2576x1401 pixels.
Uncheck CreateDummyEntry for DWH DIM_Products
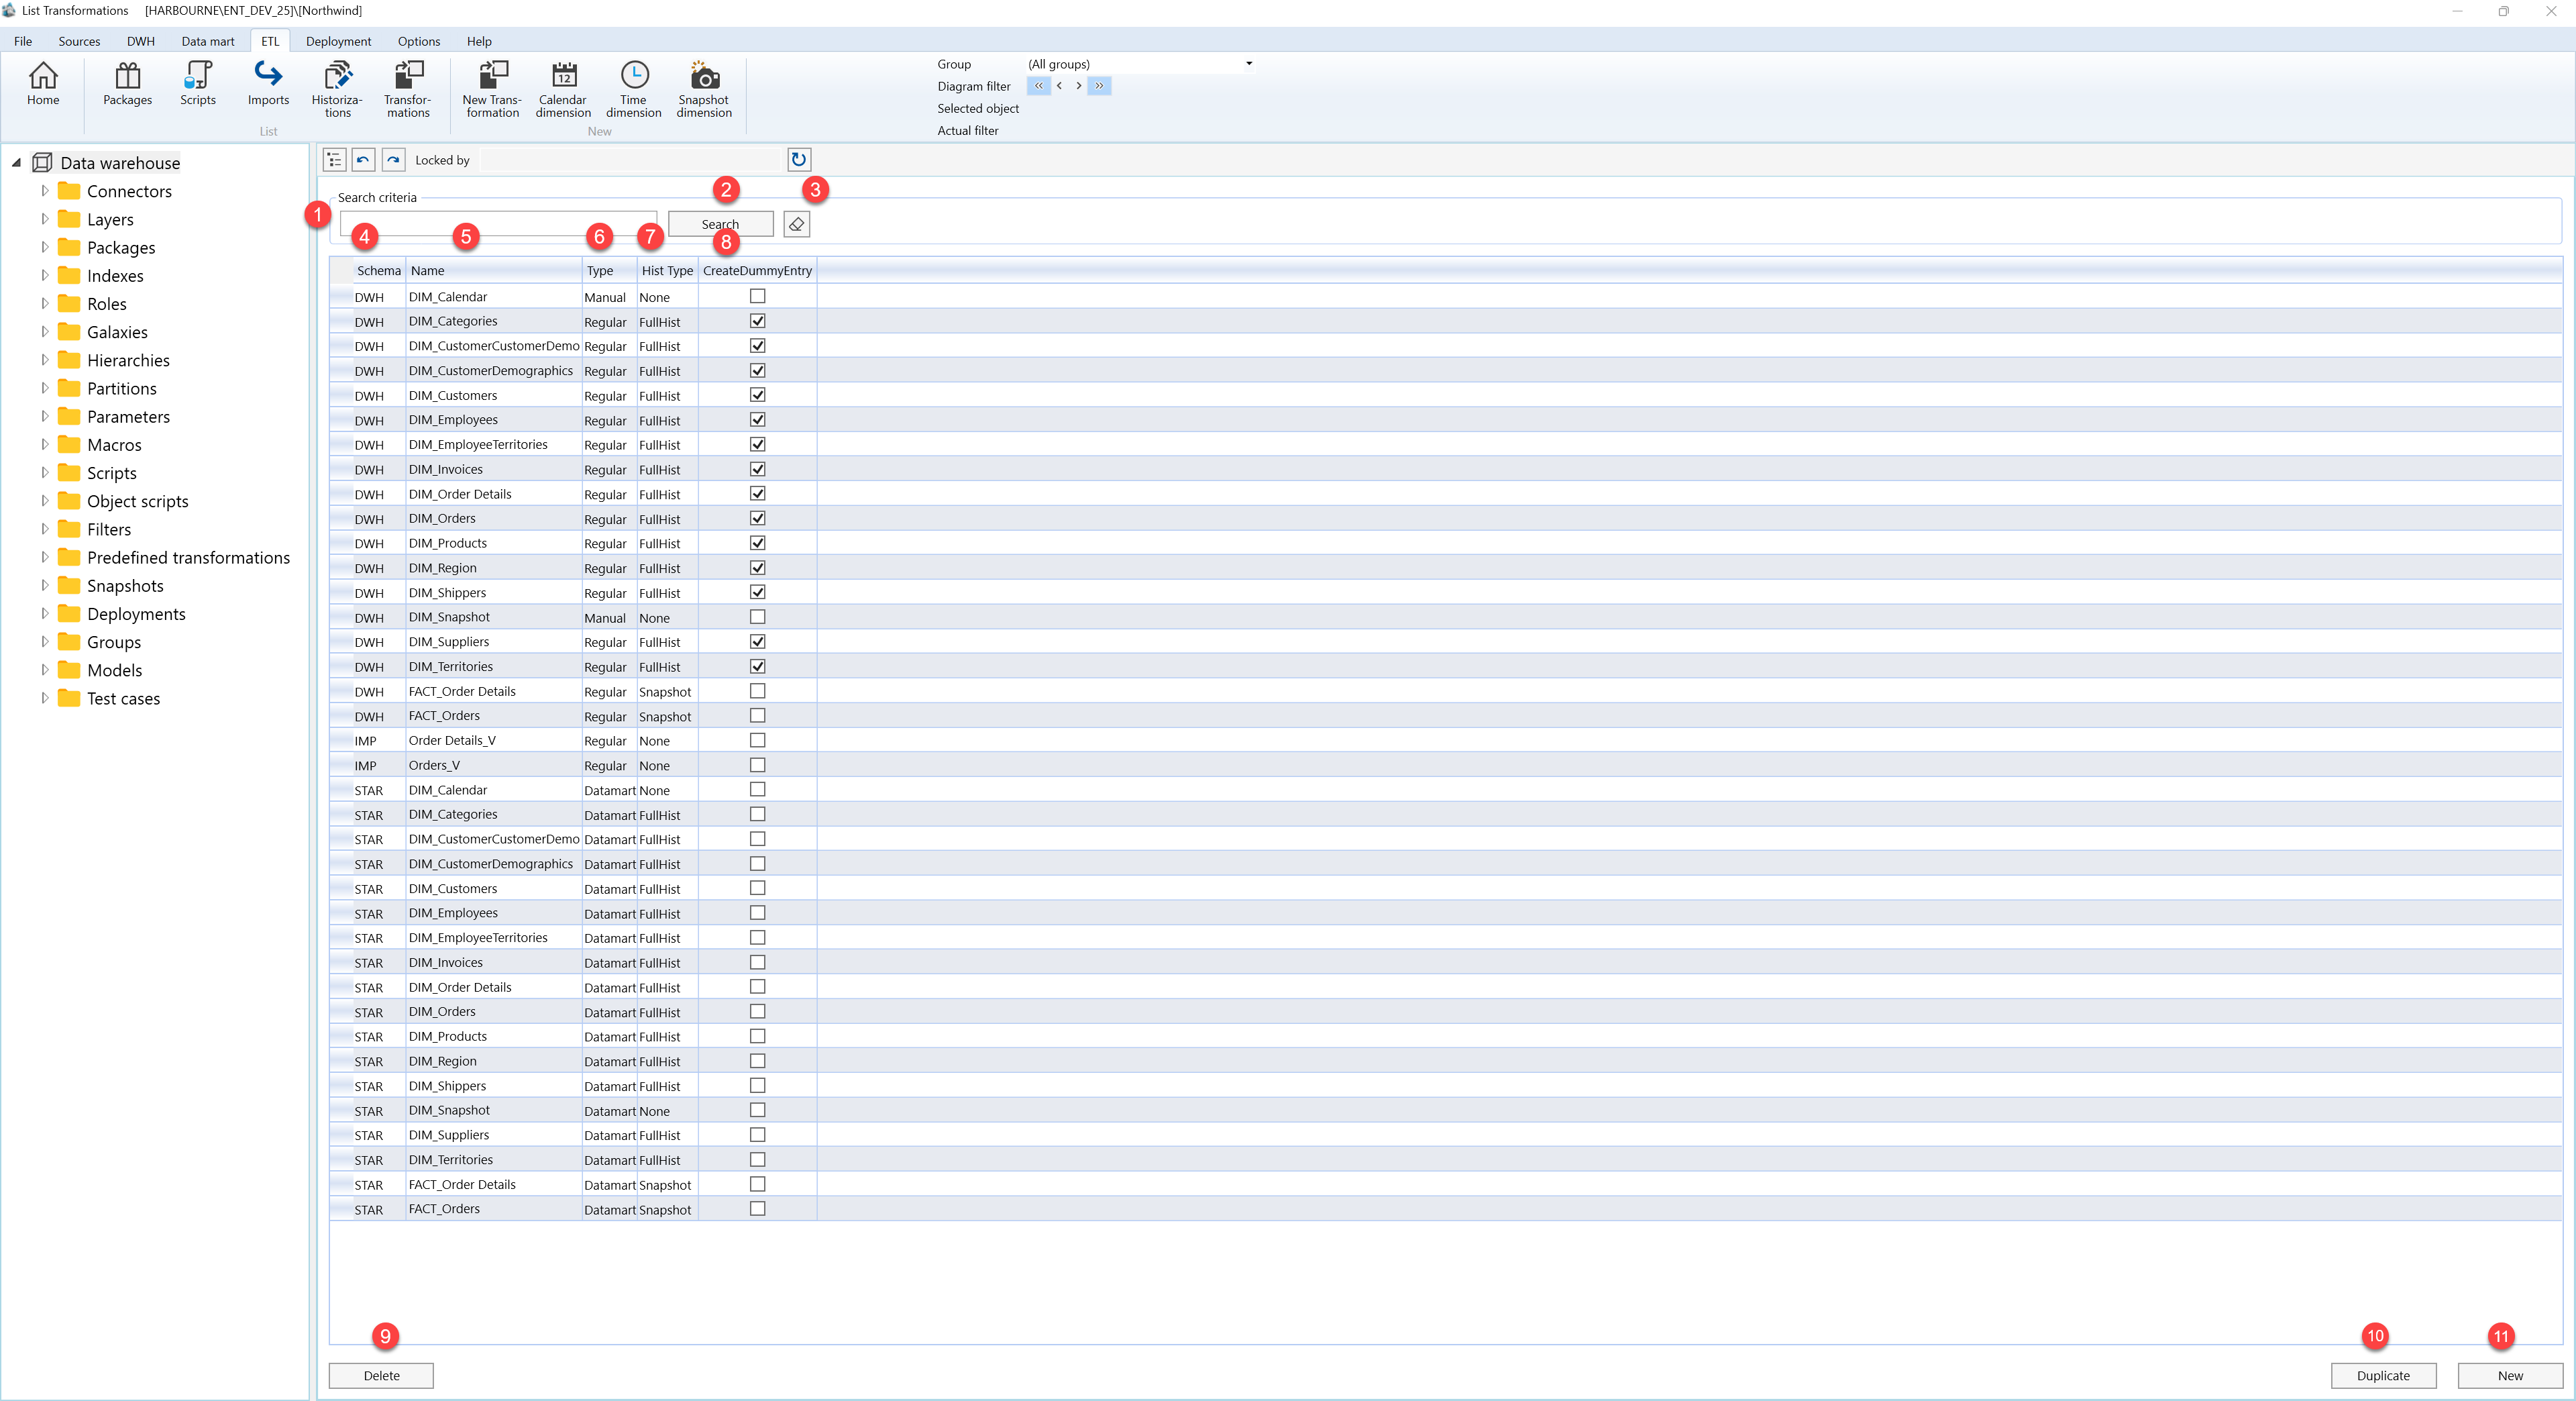click(757, 543)
